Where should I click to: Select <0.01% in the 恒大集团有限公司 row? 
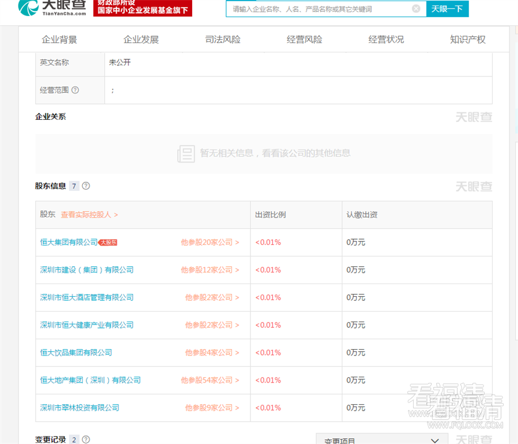[x=268, y=242]
